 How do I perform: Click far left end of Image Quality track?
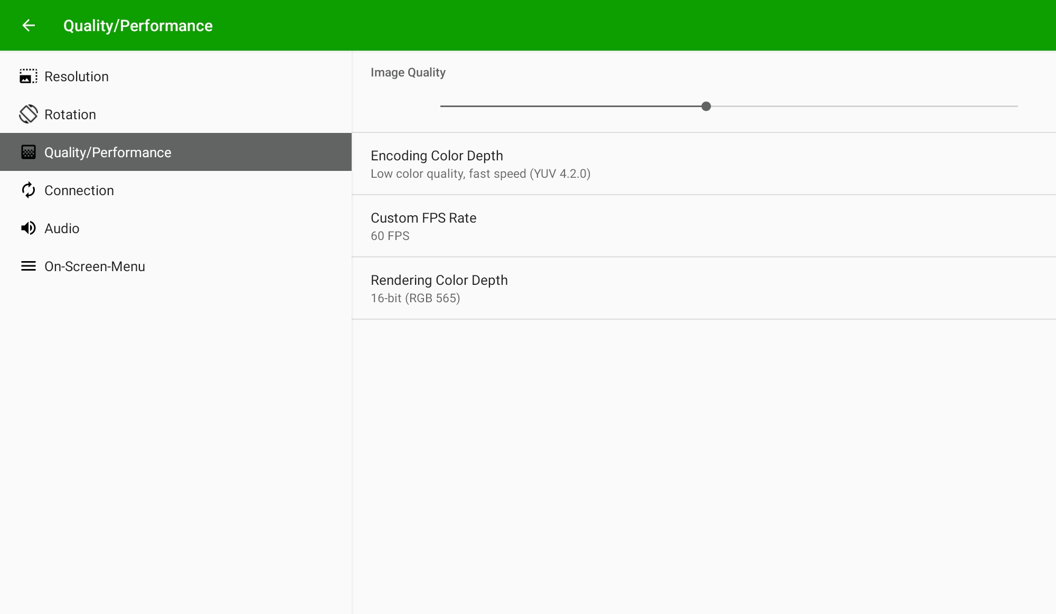442,107
